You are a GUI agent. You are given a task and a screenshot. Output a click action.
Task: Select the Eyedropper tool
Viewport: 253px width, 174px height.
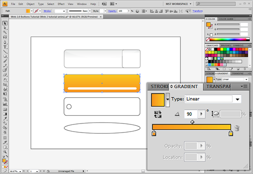[5, 119]
